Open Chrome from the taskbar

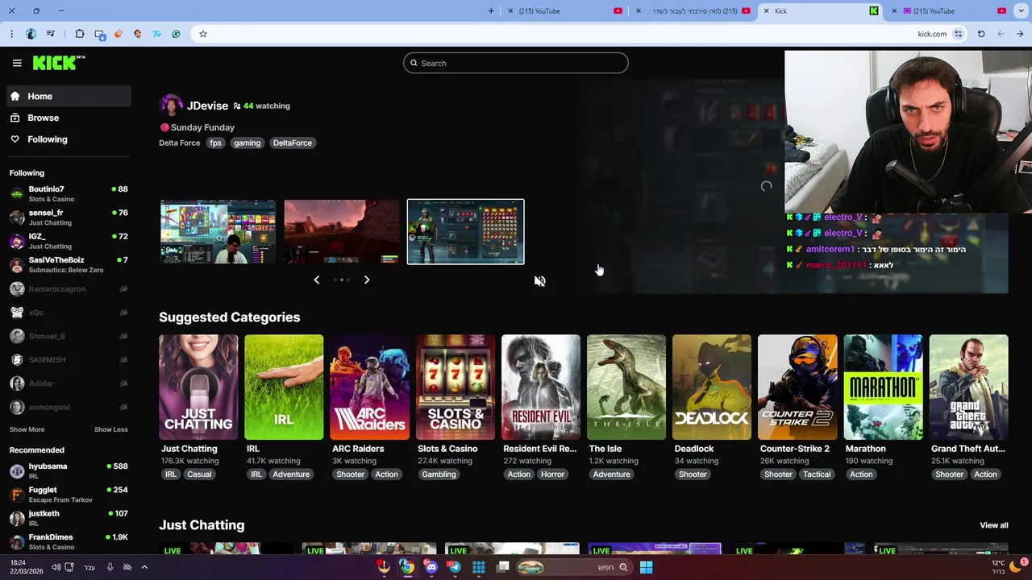407,567
